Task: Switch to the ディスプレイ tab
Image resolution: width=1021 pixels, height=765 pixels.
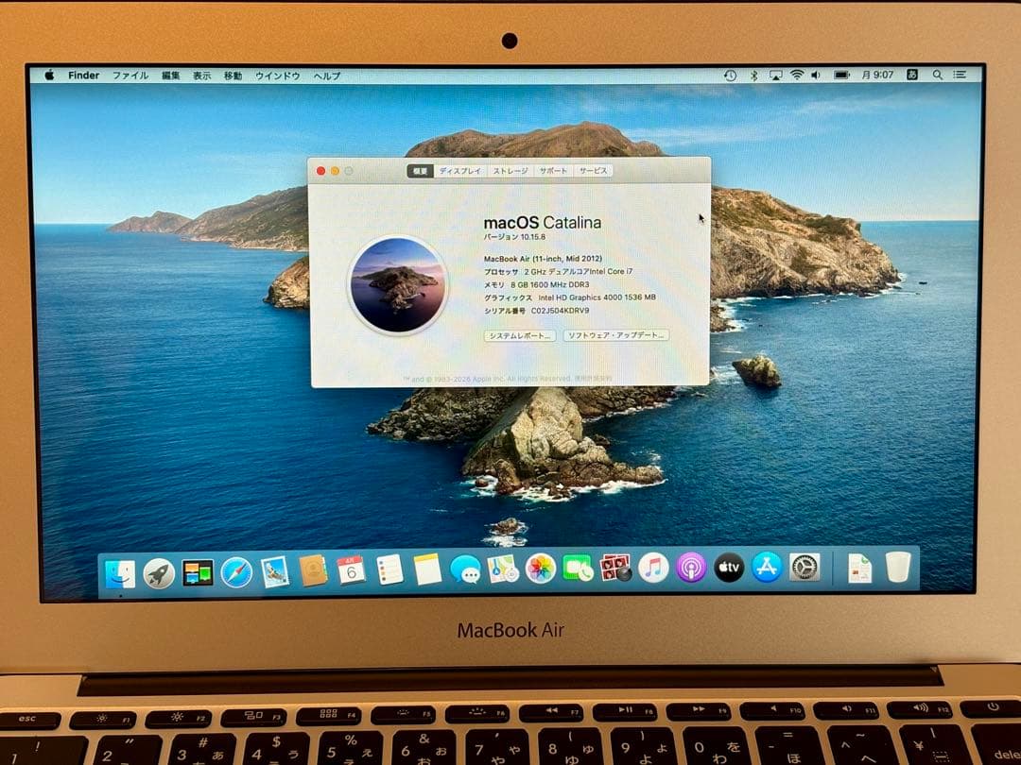Action: (460, 171)
